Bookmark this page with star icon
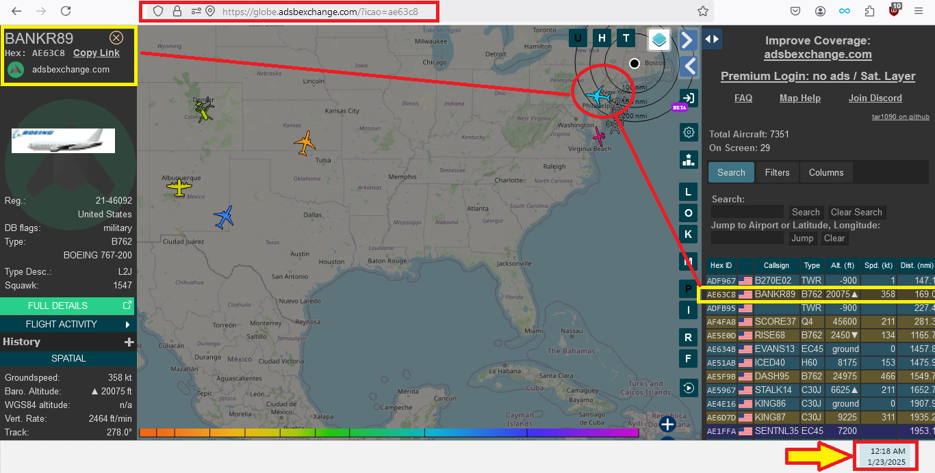The image size is (935, 473). 702,11
